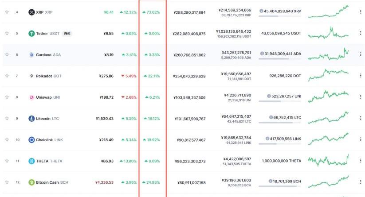Open the Chainlink 7-day price chart
The image size is (365, 197).
tap(328, 139)
